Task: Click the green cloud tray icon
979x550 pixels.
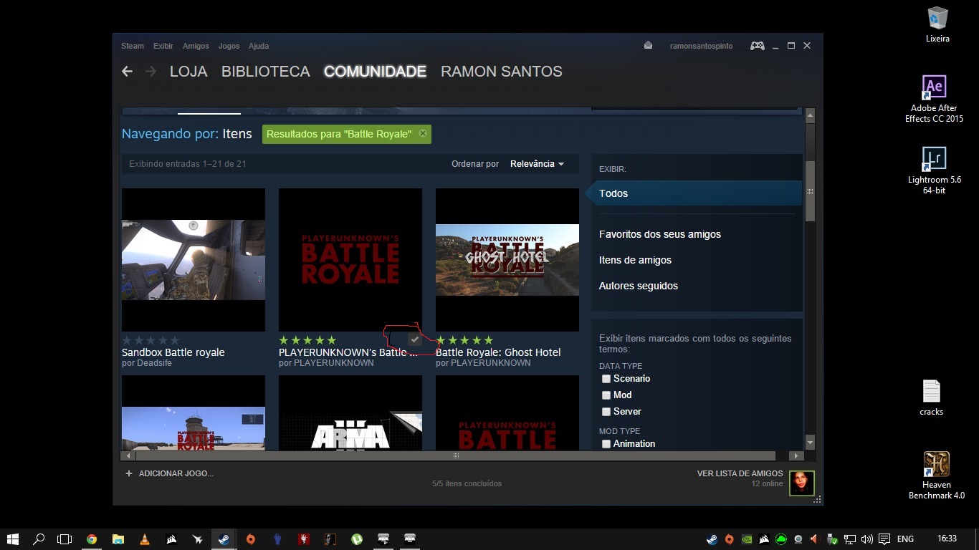Action: click(x=781, y=539)
